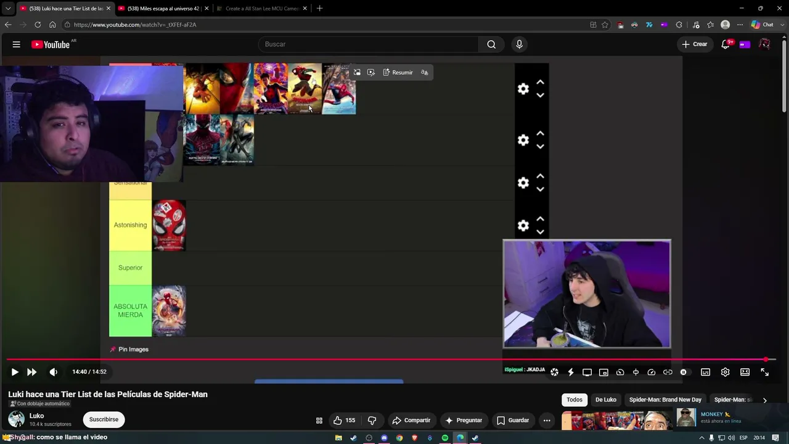This screenshot has width=789, height=444.
Task: Click the address bar URL
Action: click(135, 25)
